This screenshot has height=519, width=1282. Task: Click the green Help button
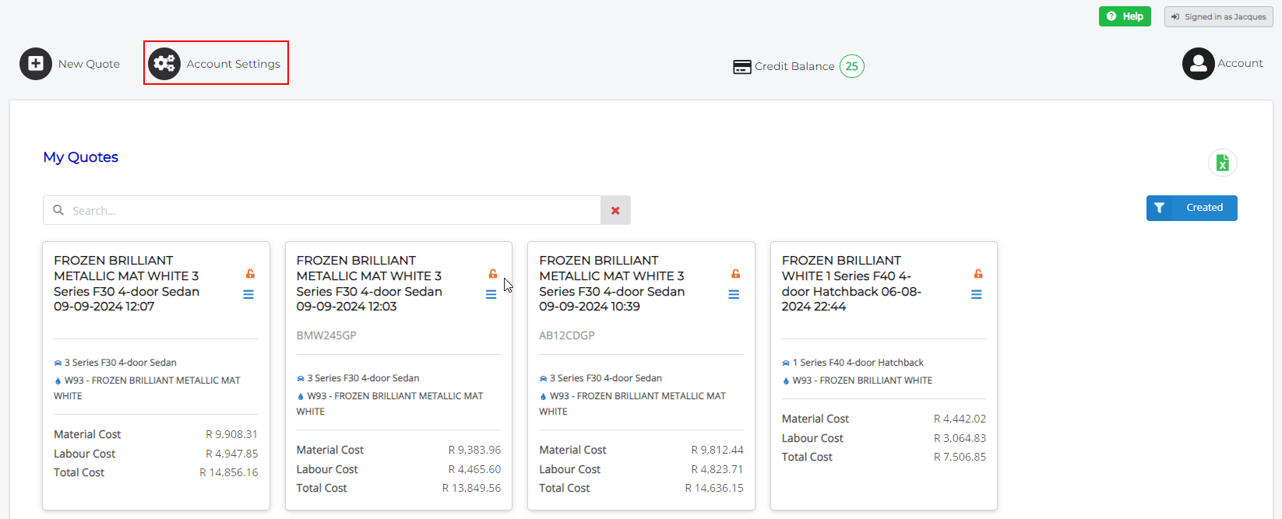pyautogui.click(x=1124, y=16)
